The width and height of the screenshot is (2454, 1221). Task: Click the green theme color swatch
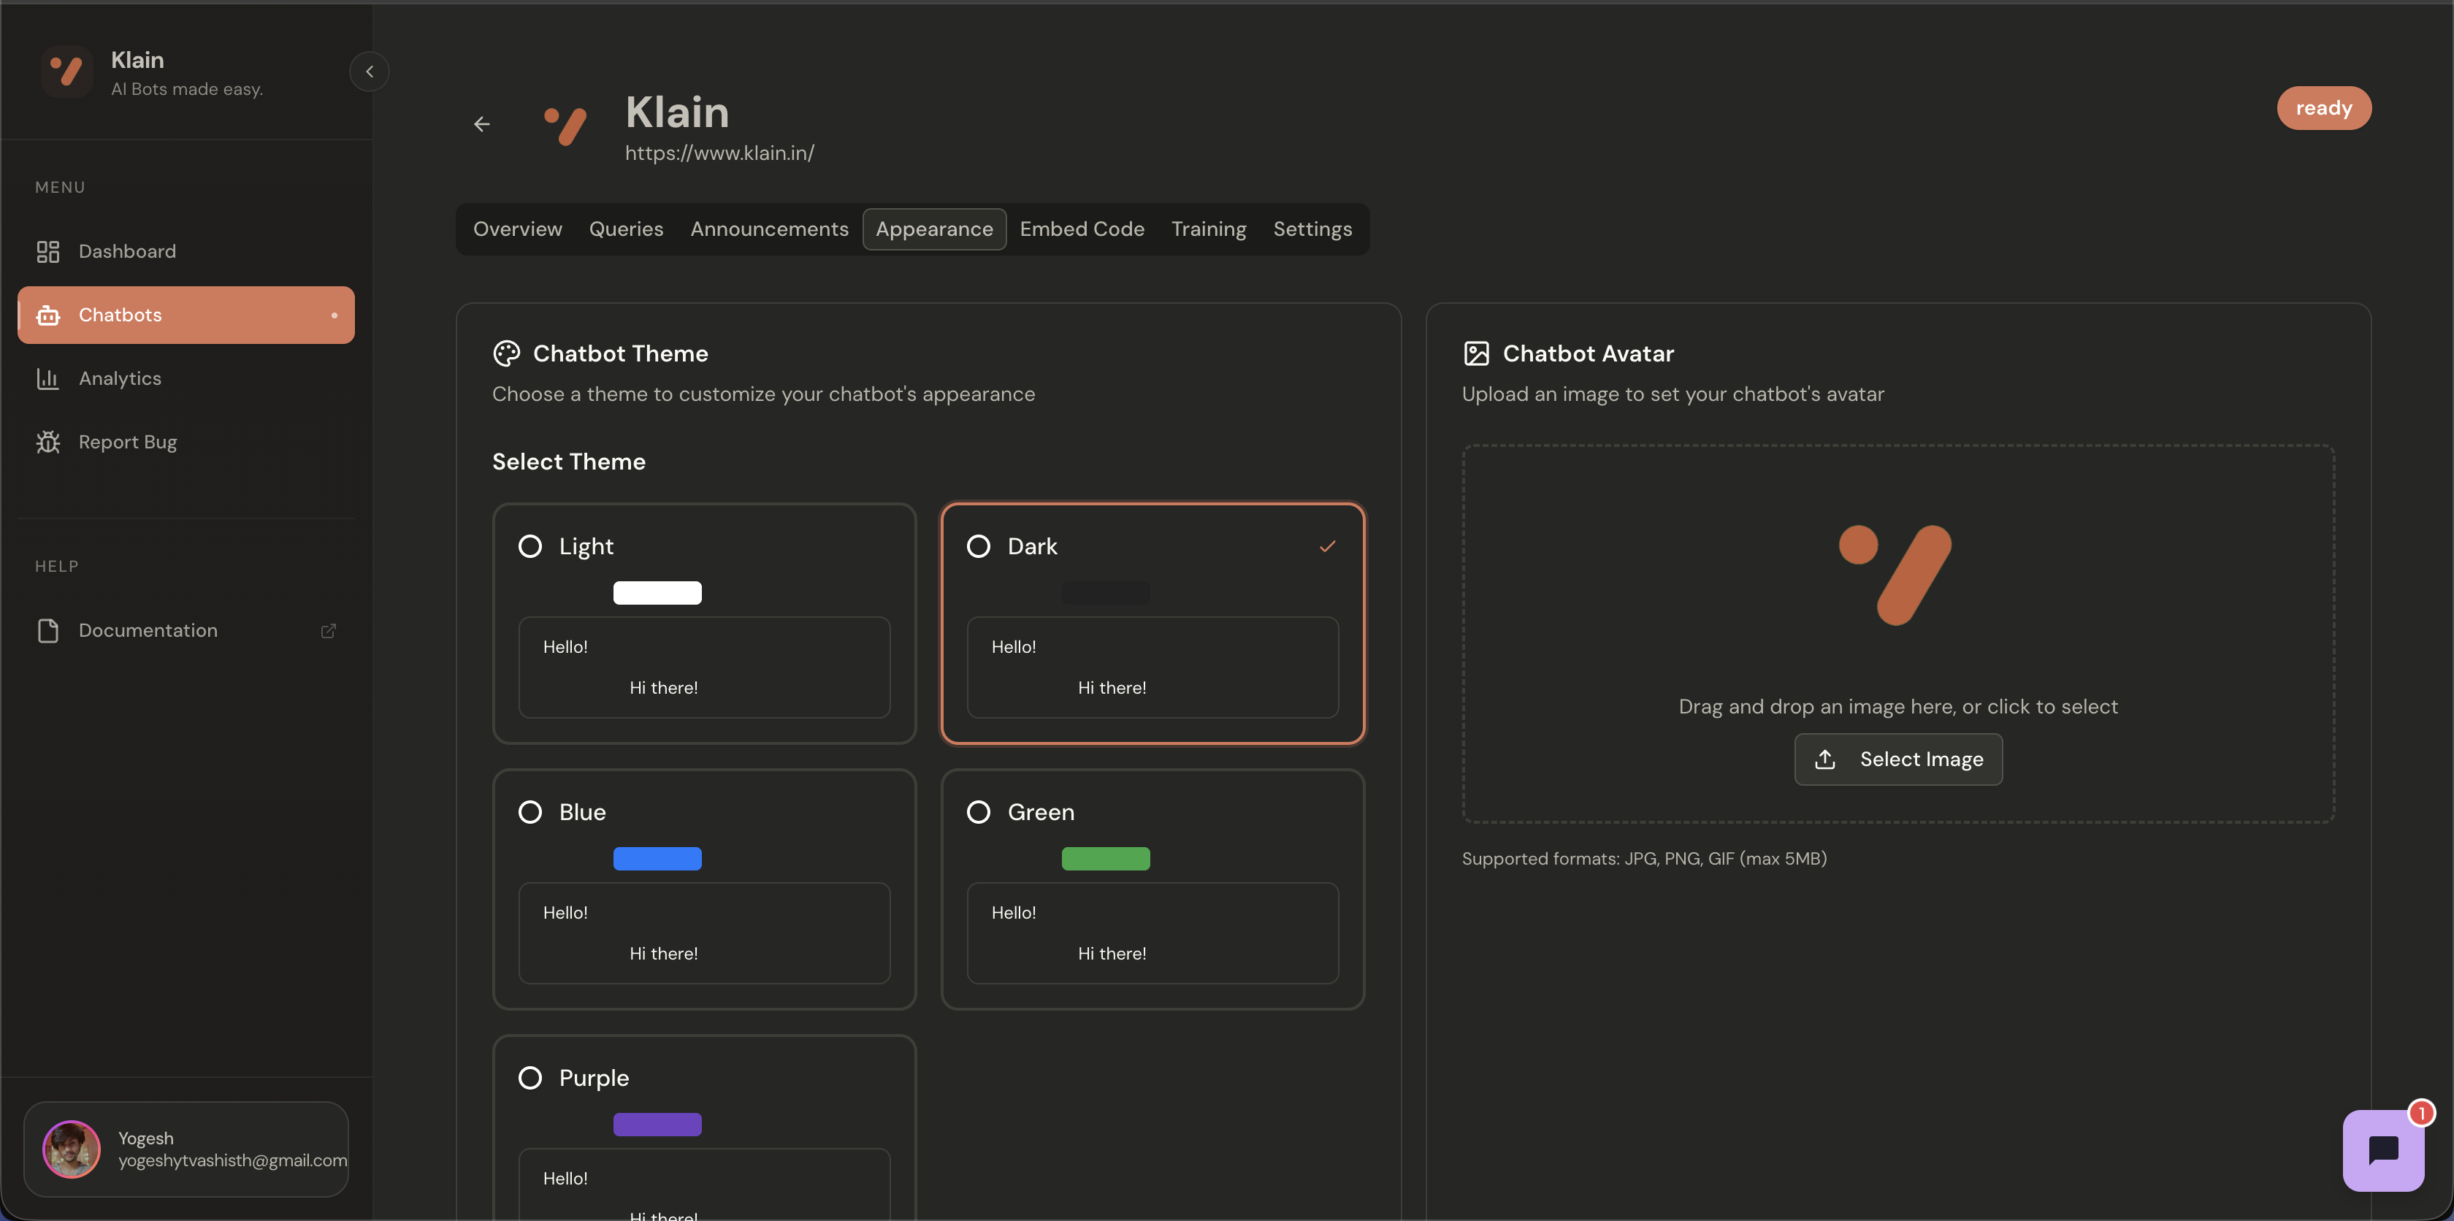1105,858
